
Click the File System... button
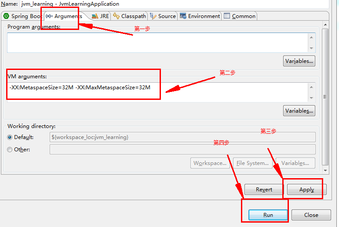pyautogui.click(x=252, y=163)
